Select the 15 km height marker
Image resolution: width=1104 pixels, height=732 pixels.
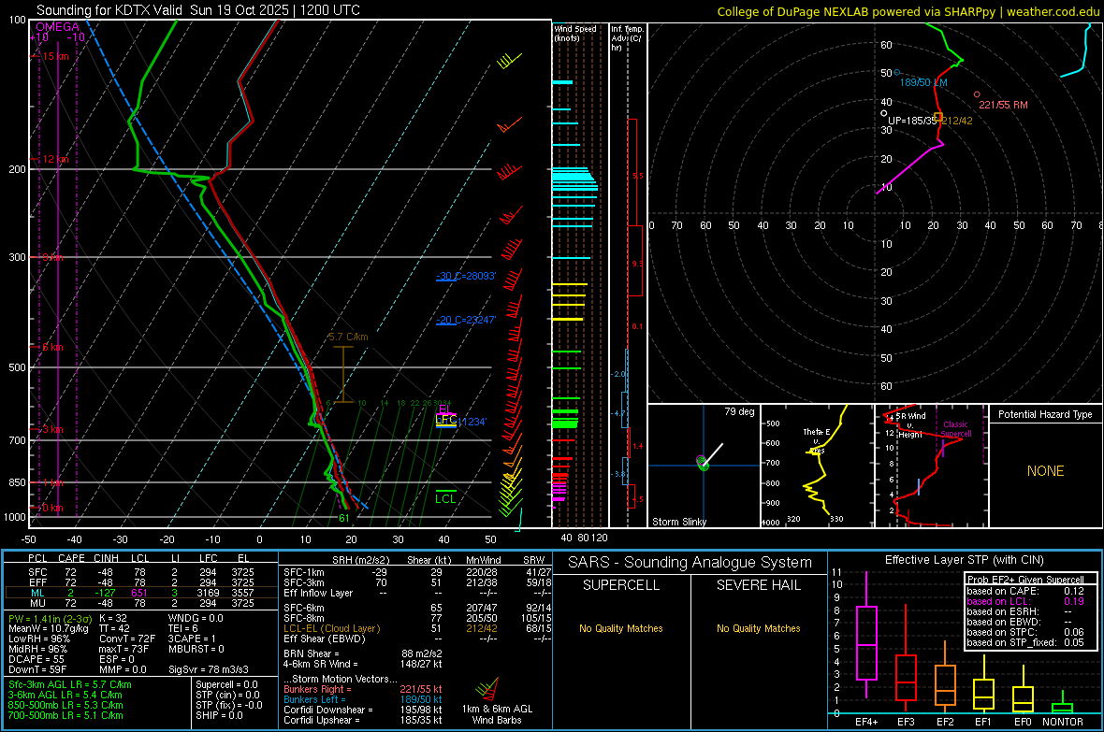click(x=55, y=56)
